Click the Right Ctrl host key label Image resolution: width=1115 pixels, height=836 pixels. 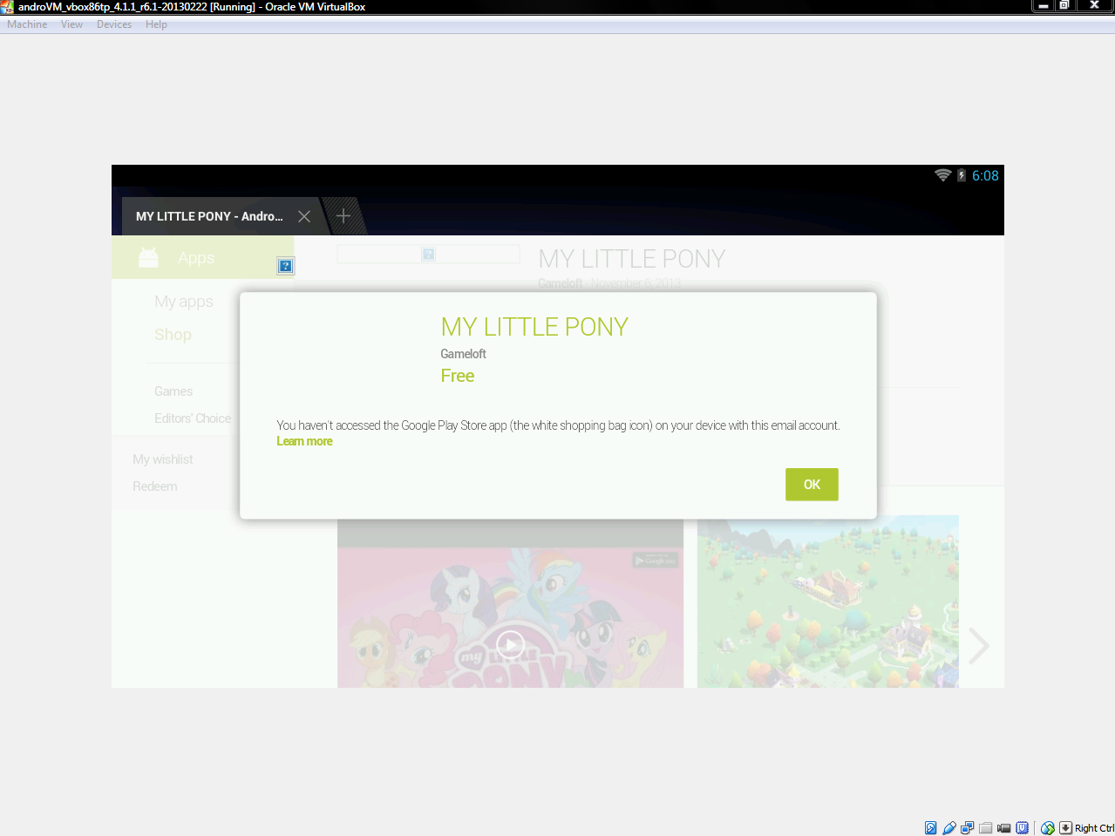1094,828
